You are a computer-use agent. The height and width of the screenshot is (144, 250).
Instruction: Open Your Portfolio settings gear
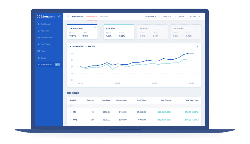coord(95,28)
